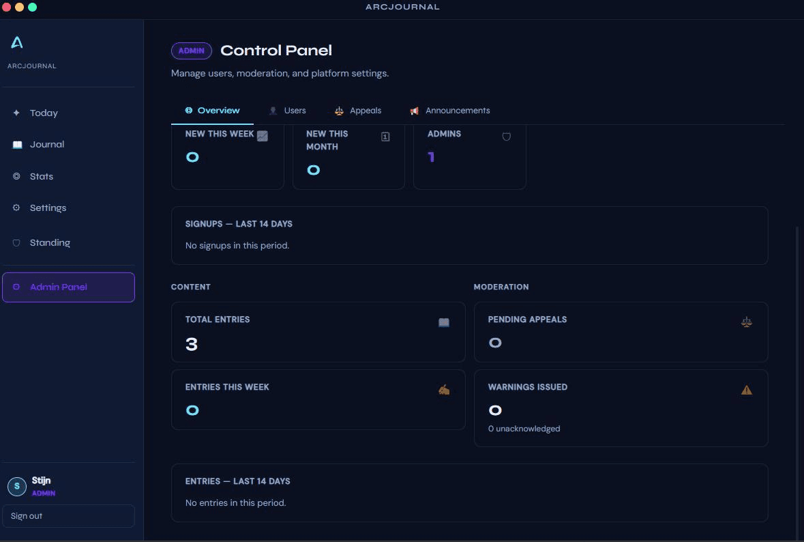Click the chart icon in New This Week card

262,136
